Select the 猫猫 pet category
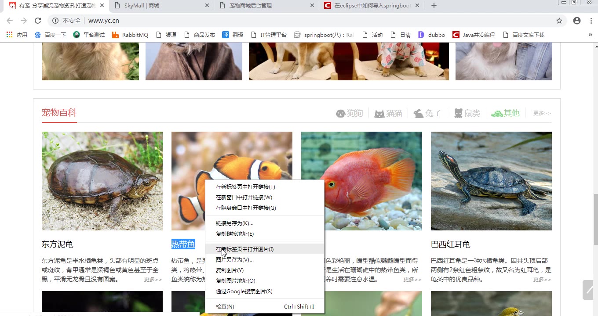598x316 pixels. coord(388,113)
